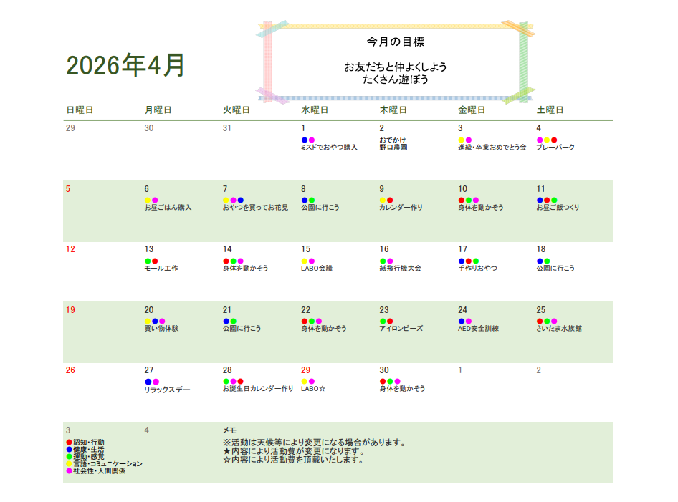The width and height of the screenshot is (678, 502).
Task: Click the magenta 社会性・人間関係 legend dot
Action: 69,471
